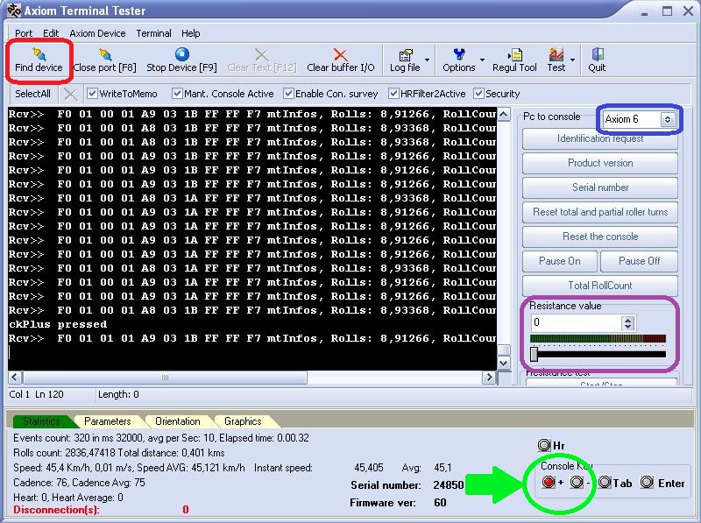Click the Reset the console button
The height and width of the screenshot is (523, 701).
[600, 237]
